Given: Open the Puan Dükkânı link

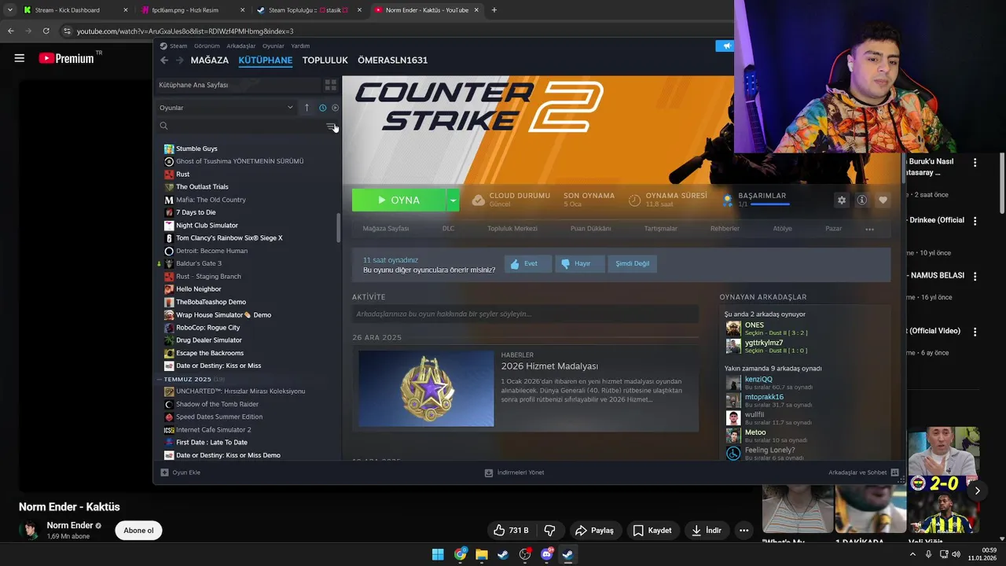Looking at the screenshot, I should pos(590,229).
